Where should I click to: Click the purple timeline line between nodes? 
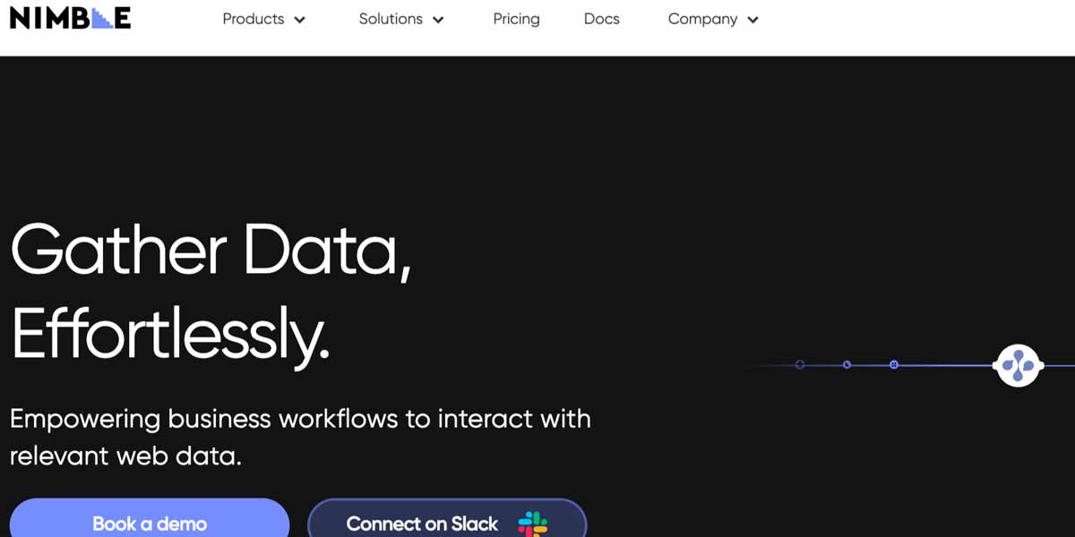click(941, 365)
